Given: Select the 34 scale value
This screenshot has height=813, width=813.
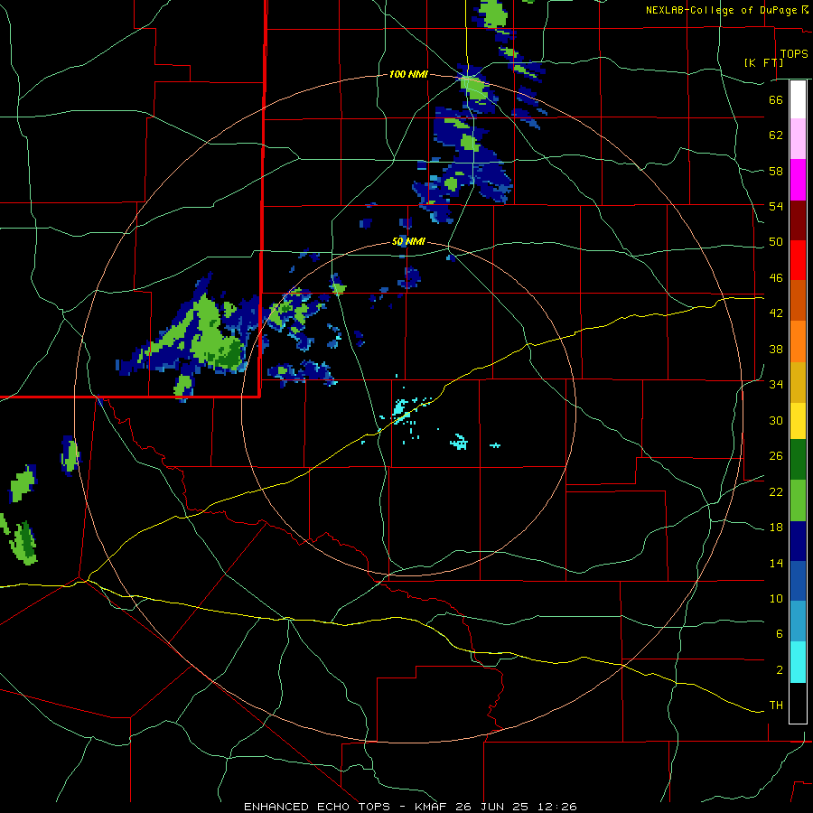Looking at the screenshot, I should point(776,384).
